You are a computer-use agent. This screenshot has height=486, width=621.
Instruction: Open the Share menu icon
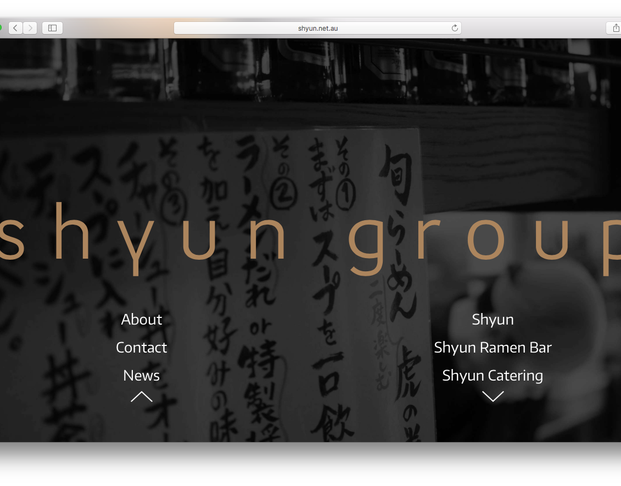pyautogui.click(x=616, y=28)
